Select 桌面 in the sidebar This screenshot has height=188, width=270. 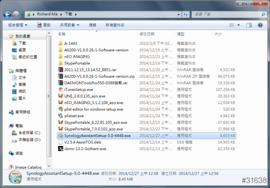pyautogui.click(x=22, y=50)
